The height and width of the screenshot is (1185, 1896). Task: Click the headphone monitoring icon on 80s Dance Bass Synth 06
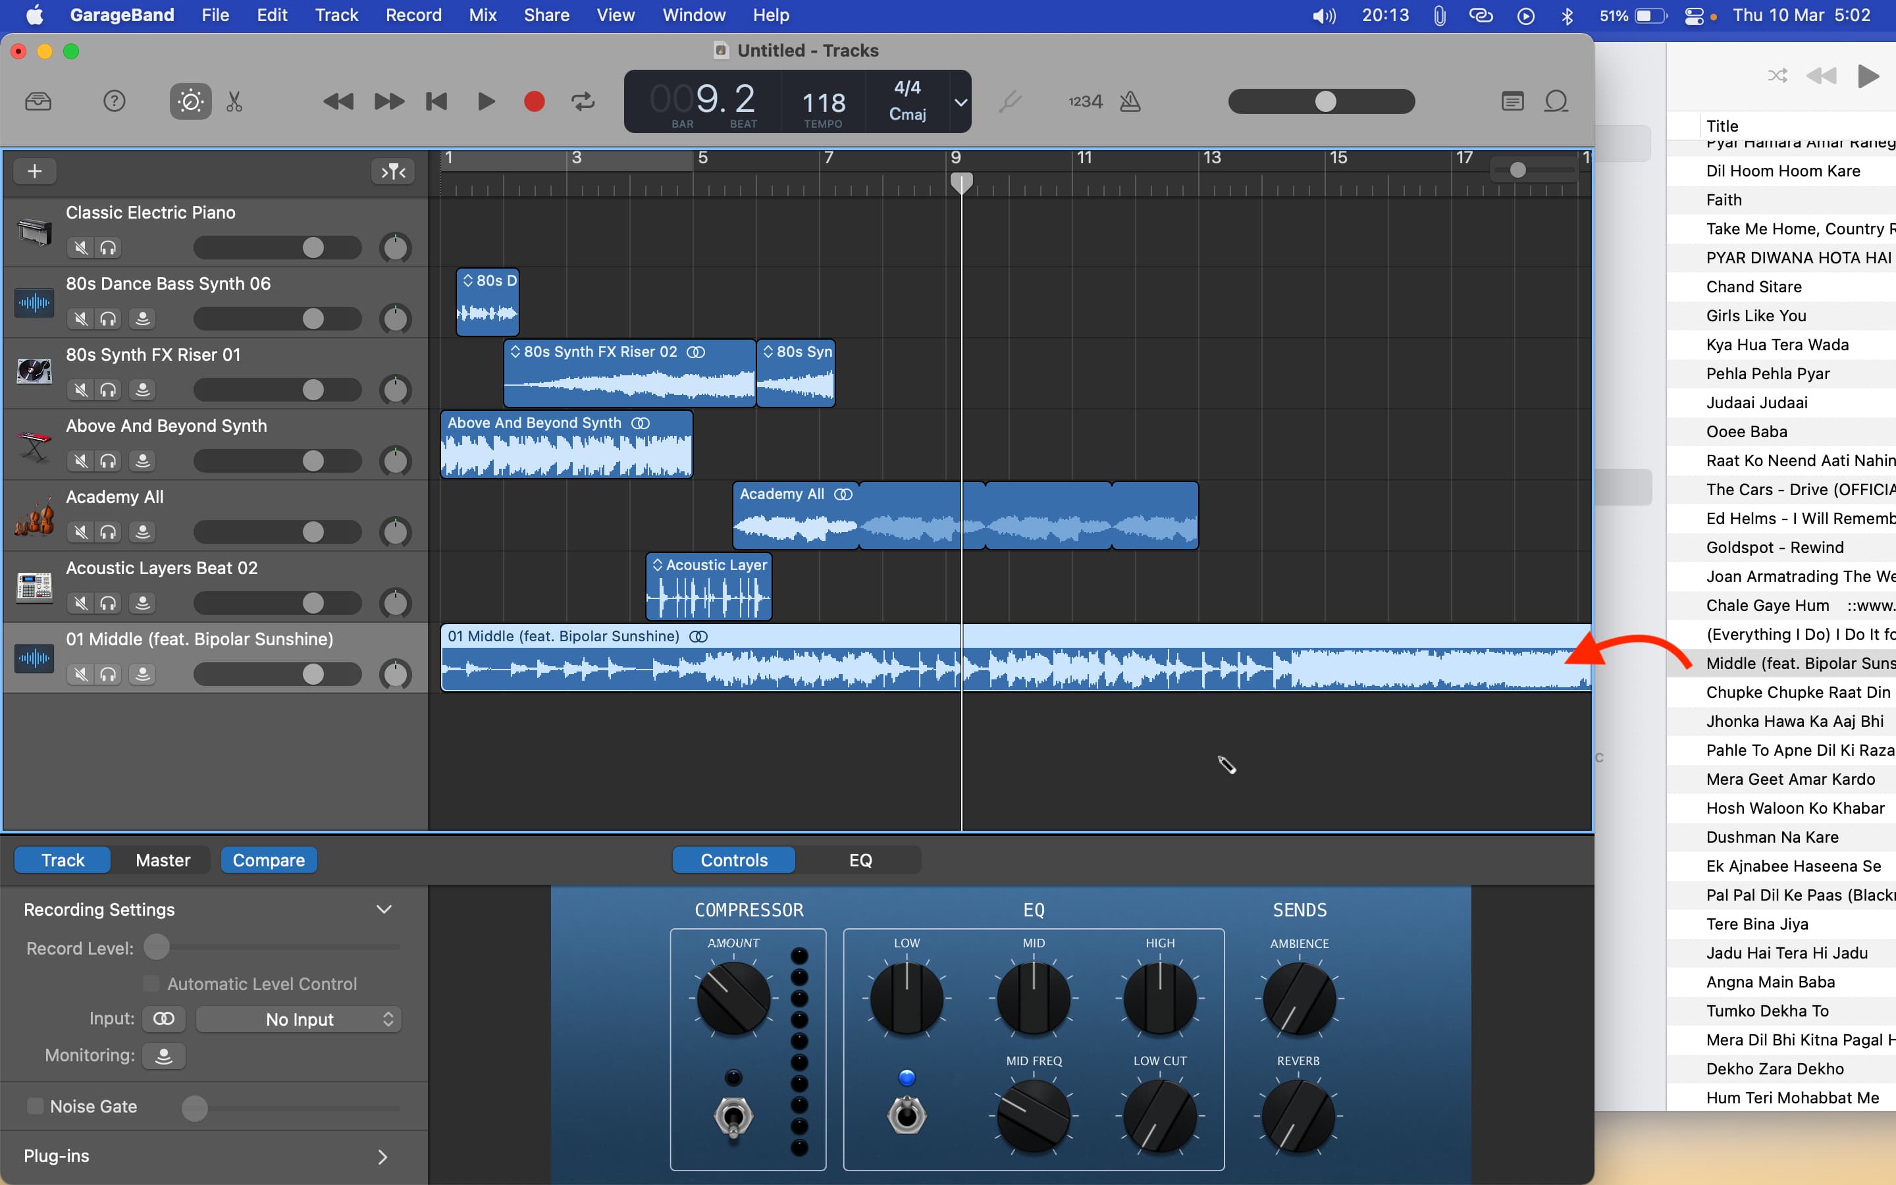[108, 317]
